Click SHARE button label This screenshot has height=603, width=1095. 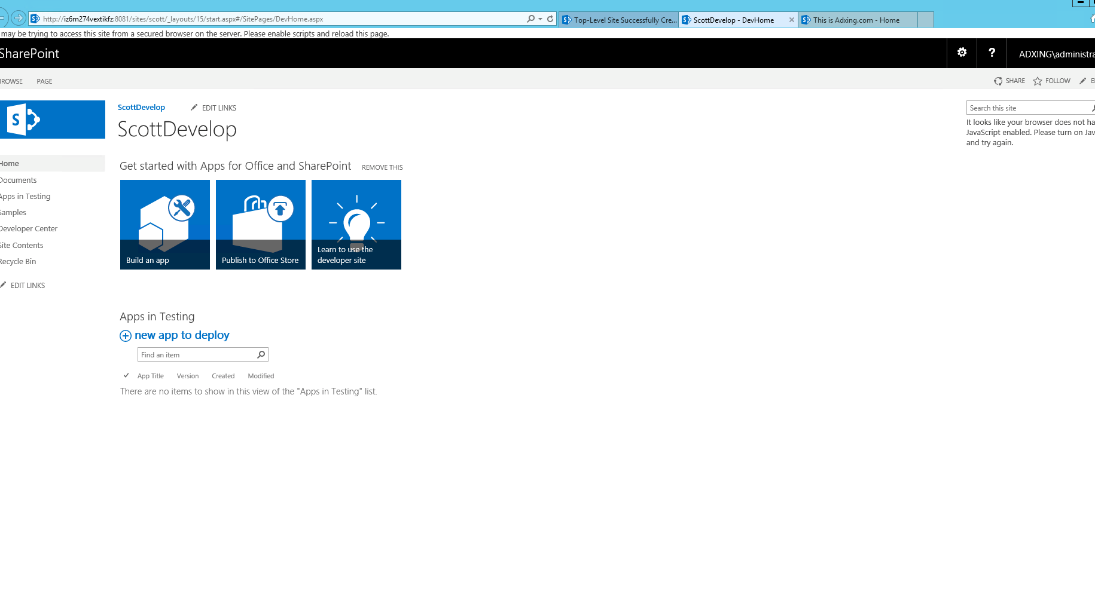[x=1015, y=81]
